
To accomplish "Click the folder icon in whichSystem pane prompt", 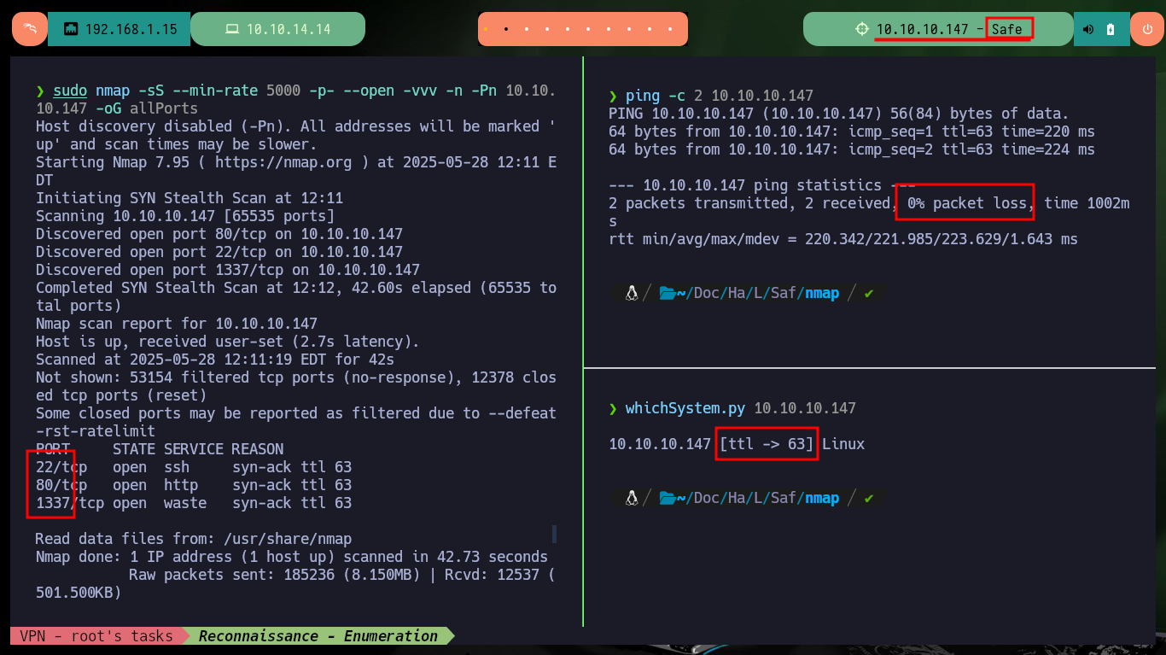I will [x=668, y=498].
